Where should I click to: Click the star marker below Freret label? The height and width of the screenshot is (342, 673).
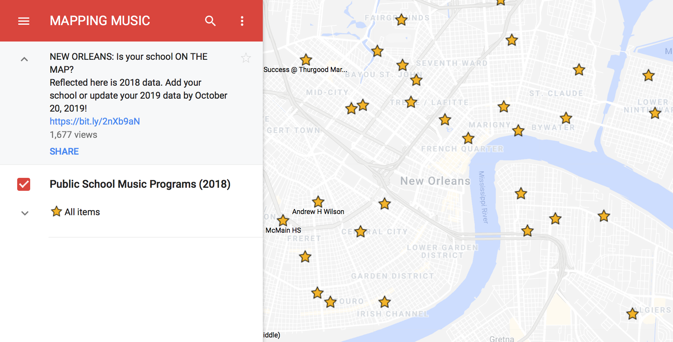(305, 257)
